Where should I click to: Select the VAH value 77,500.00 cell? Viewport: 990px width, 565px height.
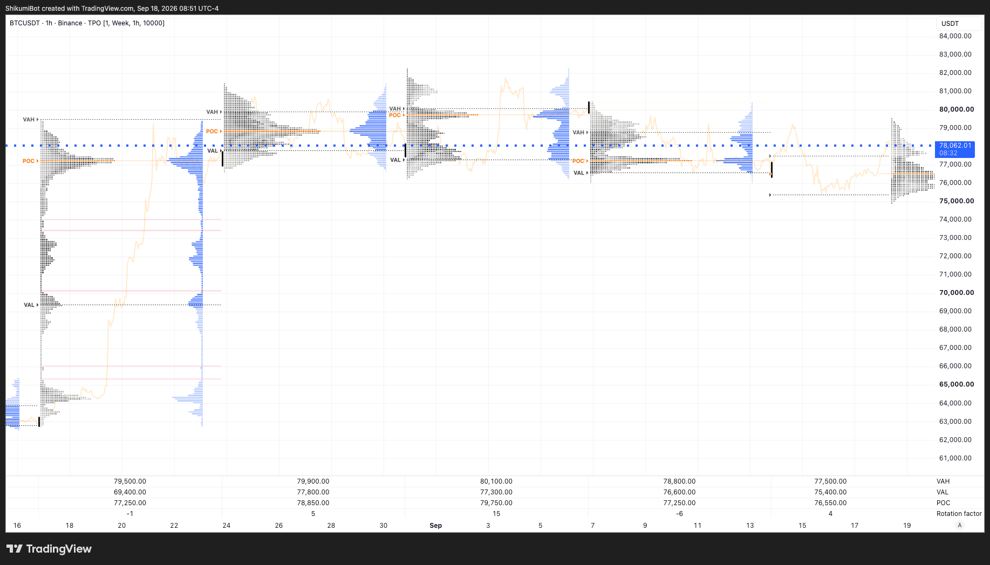tap(830, 481)
